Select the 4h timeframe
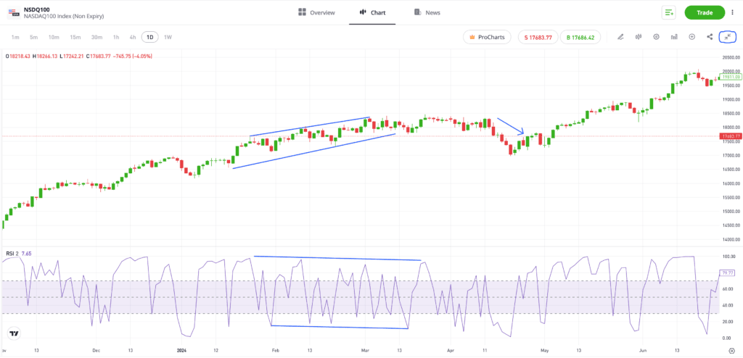Image resolution: width=743 pixels, height=358 pixels. pyautogui.click(x=133, y=37)
